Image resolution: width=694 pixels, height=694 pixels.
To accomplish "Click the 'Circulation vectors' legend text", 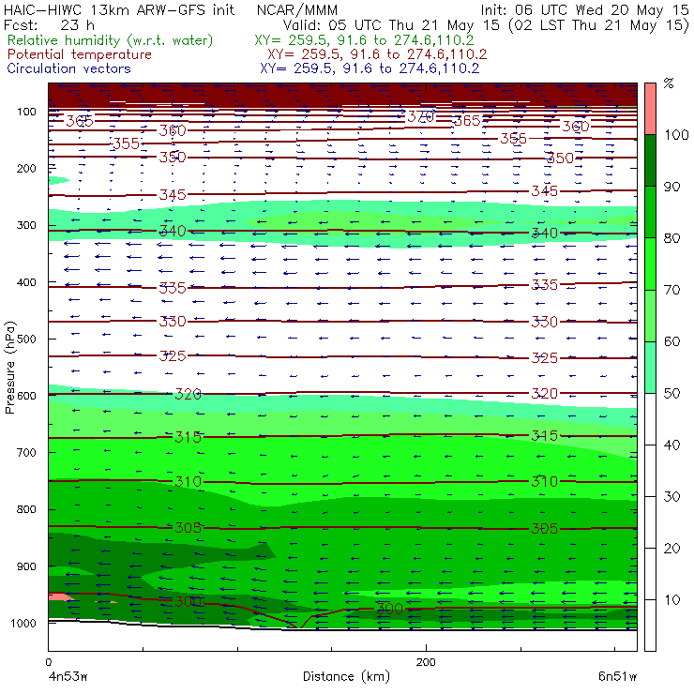I will pyautogui.click(x=69, y=68).
